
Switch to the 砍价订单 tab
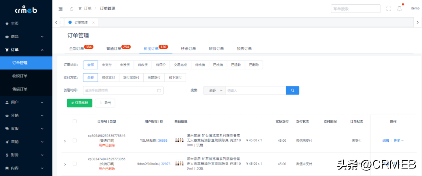coord(216,49)
